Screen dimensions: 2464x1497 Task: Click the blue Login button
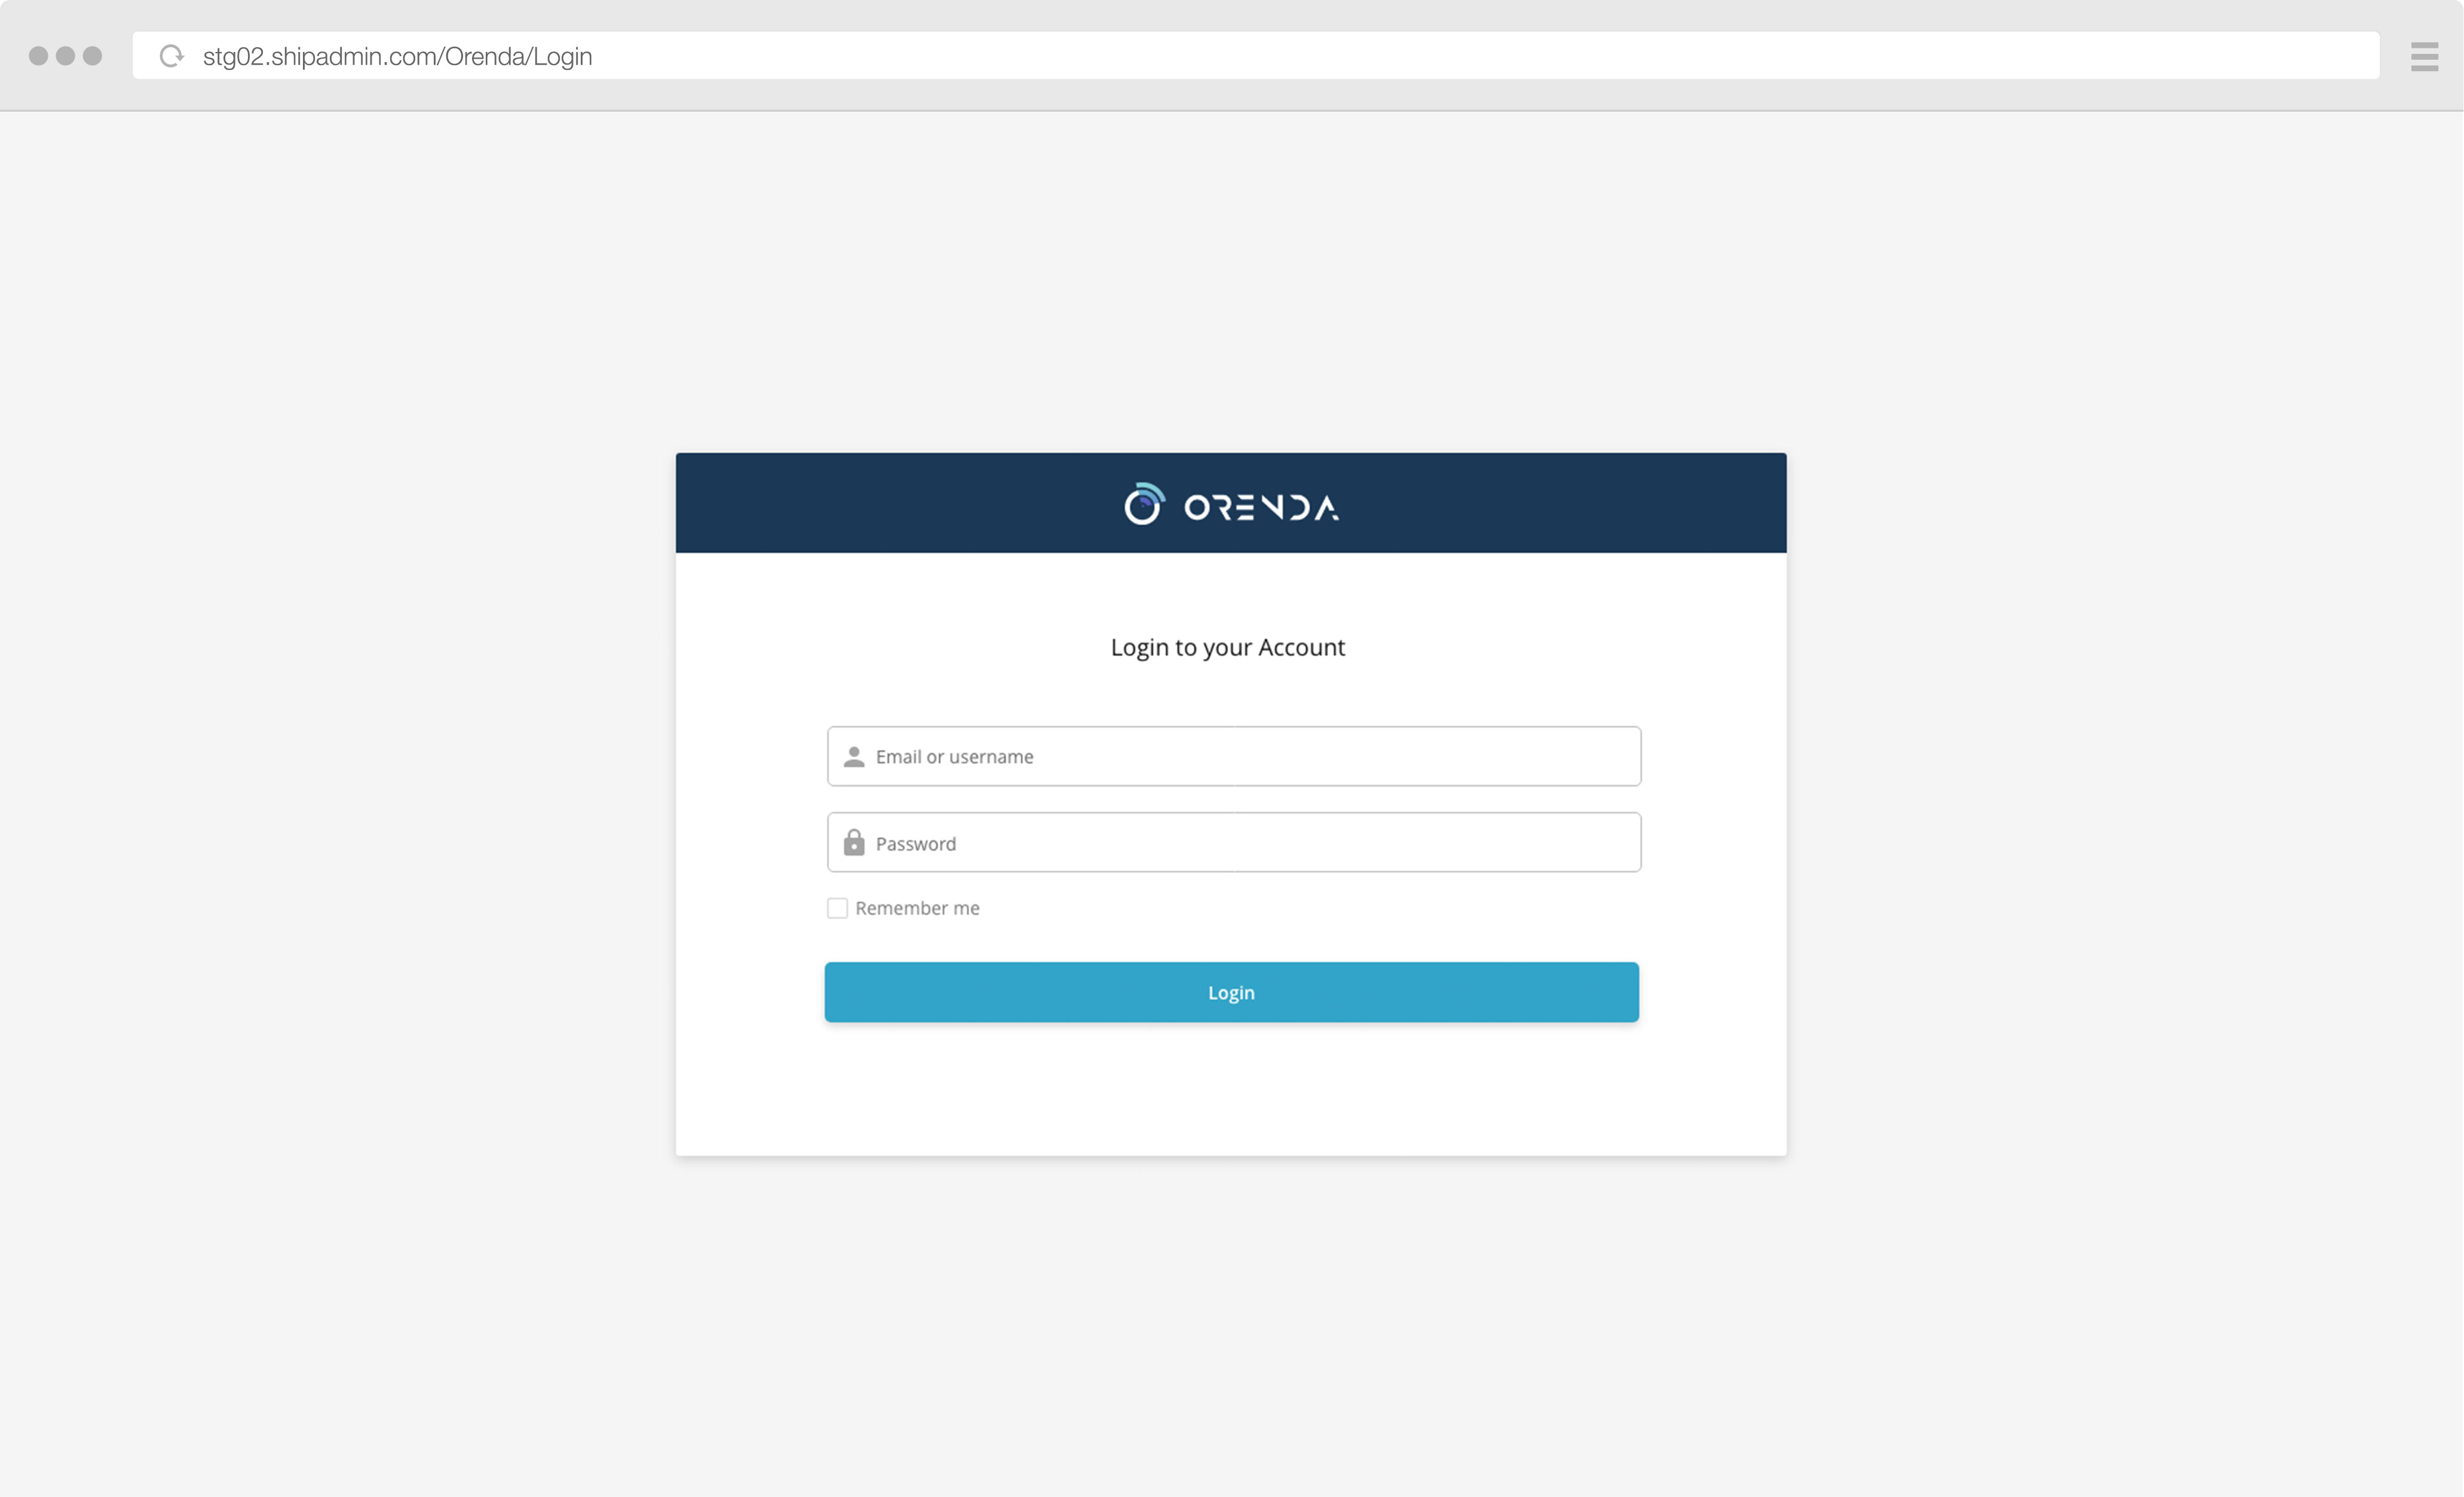point(1231,992)
